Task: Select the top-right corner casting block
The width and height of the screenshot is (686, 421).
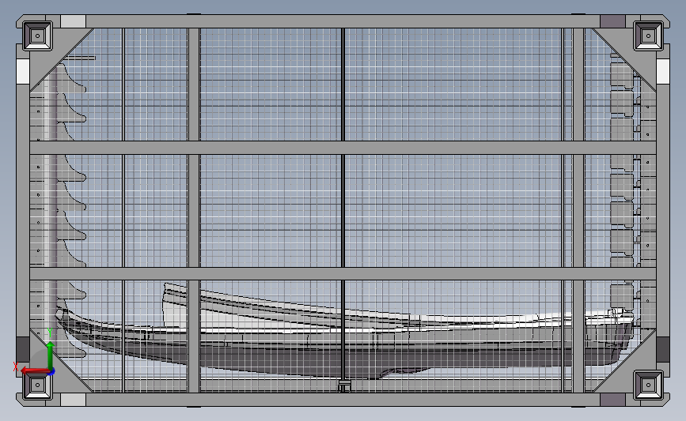Action: 648,36
